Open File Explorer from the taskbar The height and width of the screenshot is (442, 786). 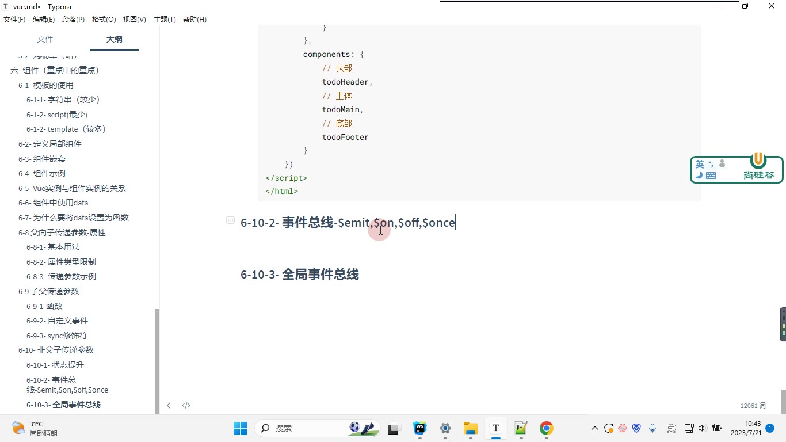coord(471,428)
